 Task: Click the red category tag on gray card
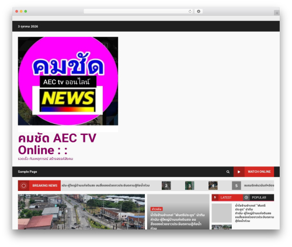(x=157, y=209)
